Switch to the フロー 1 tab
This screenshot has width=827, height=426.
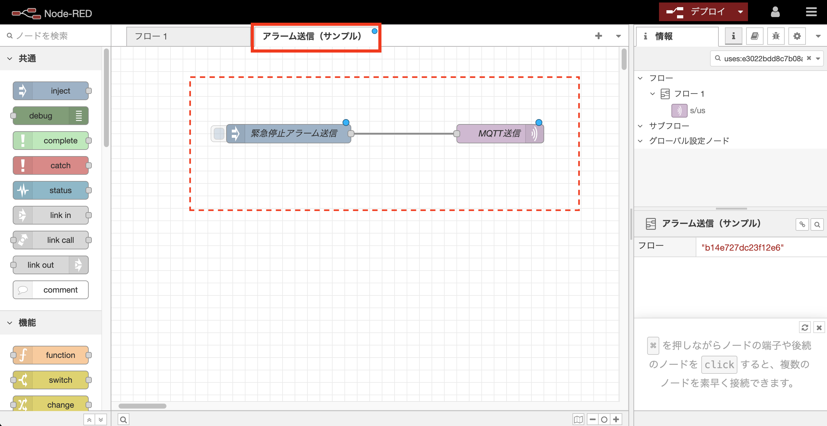click(x=189, y=36)
